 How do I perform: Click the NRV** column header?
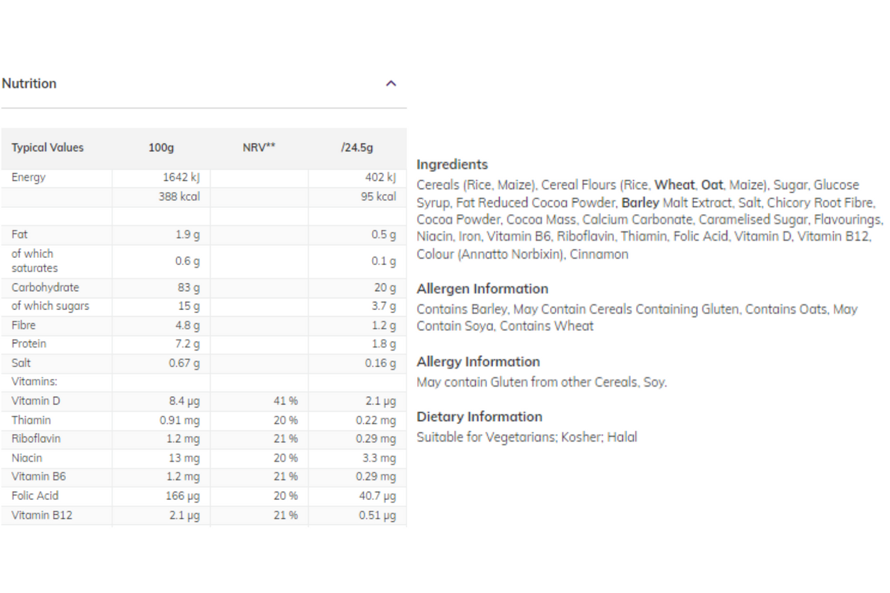[x=259, y=147]
